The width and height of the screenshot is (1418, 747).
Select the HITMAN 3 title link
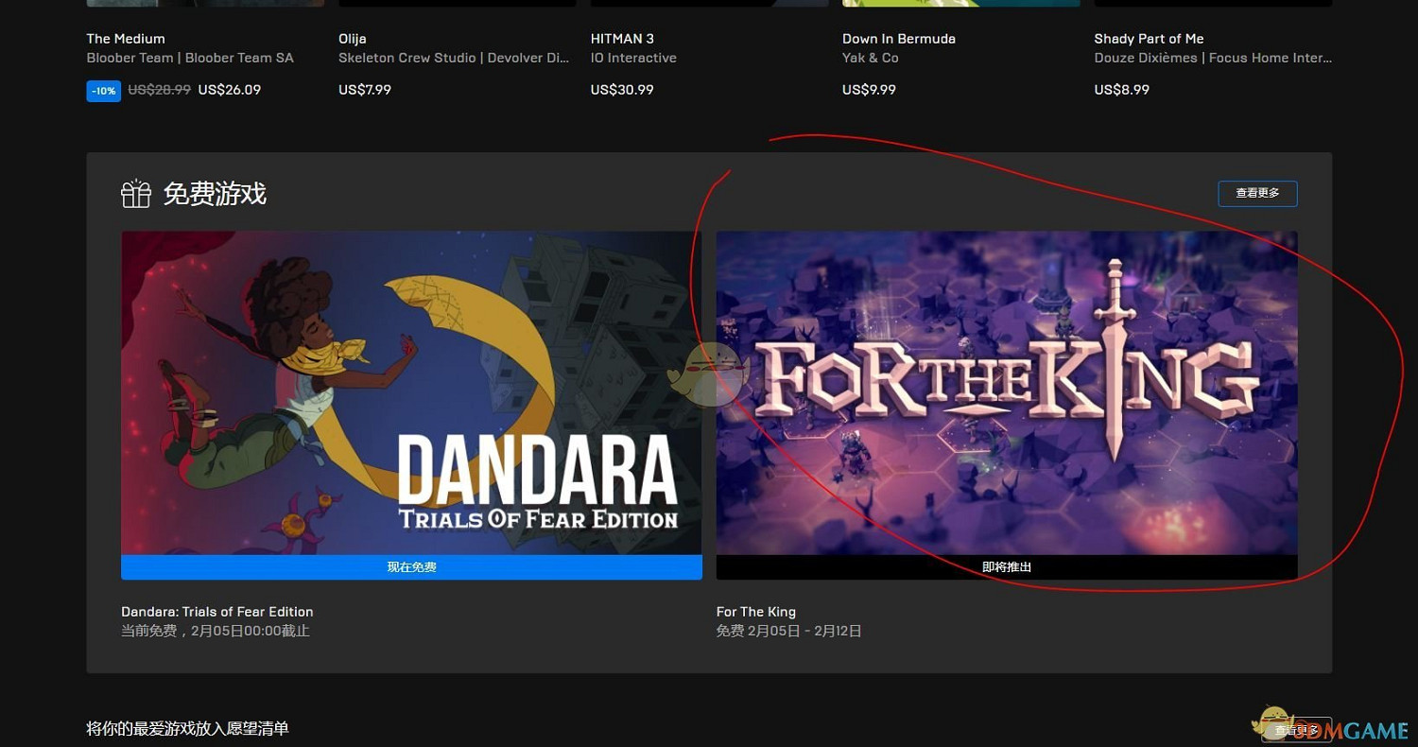[622, 39]
